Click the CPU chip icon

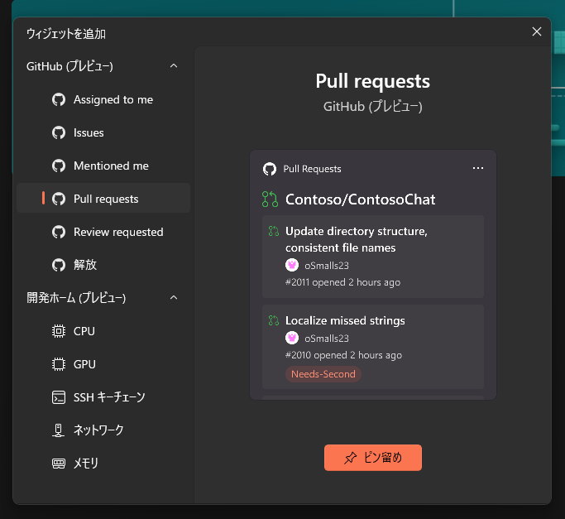tap(59, 331)
